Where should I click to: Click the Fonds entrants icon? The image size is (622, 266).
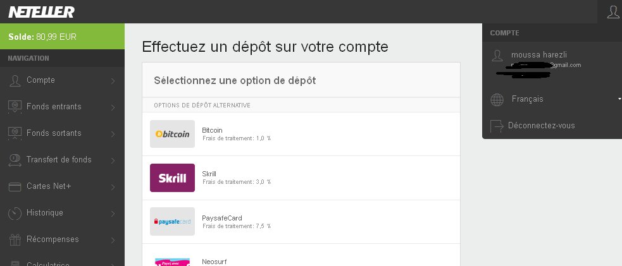pyautogui.click(x=15, y=107)
